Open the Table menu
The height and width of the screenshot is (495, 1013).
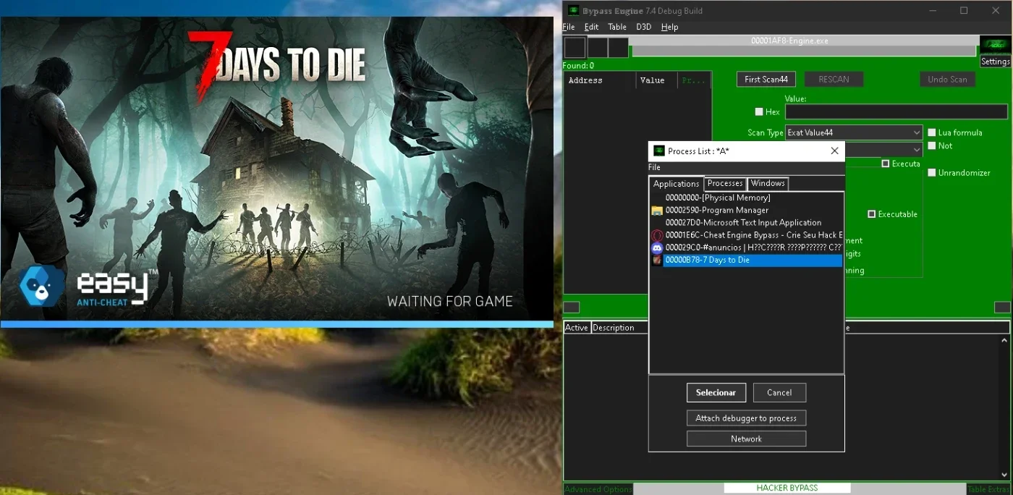(617, 27)
